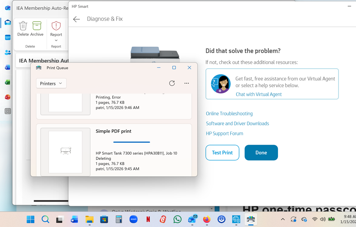Open WhatsApp from the taskbar
This screenshot has width=356, height=227.
point(177,219)
